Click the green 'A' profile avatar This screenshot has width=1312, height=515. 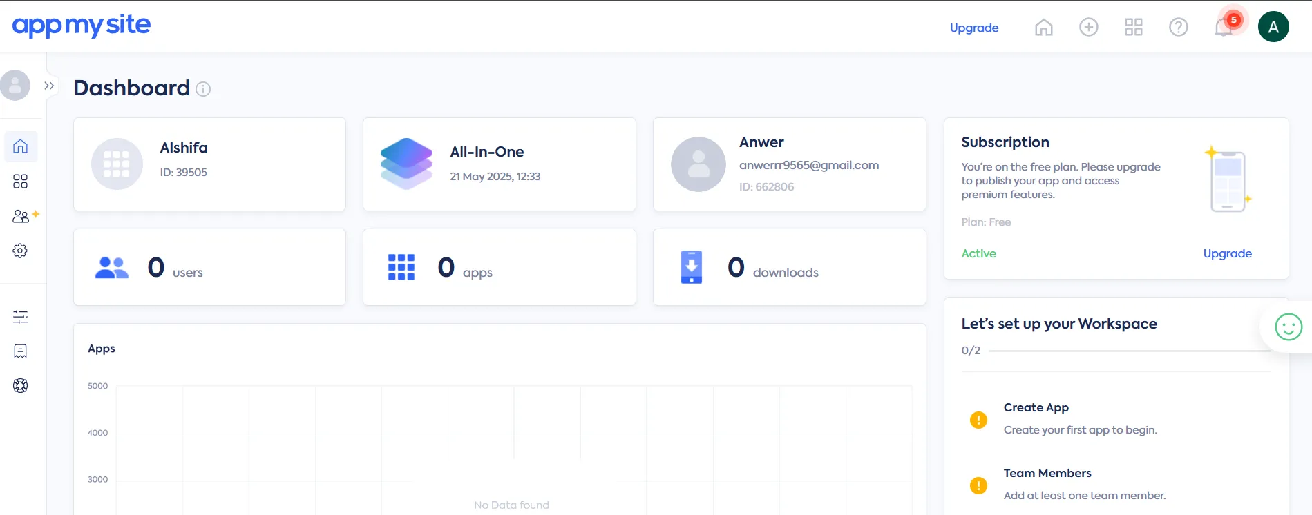coord(1273,28)
